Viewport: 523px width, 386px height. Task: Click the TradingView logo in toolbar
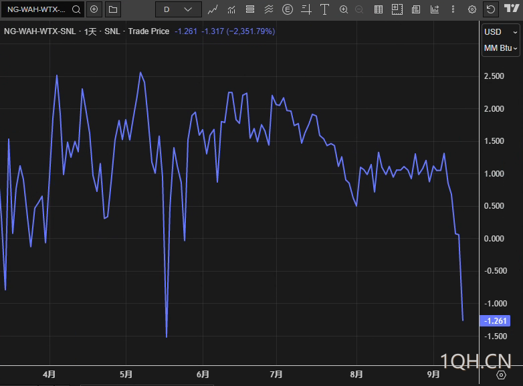[x=511, y=9]
